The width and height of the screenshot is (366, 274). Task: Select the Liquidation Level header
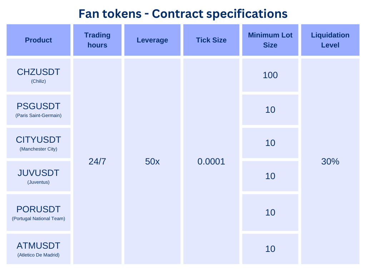(x=330, y=40)
